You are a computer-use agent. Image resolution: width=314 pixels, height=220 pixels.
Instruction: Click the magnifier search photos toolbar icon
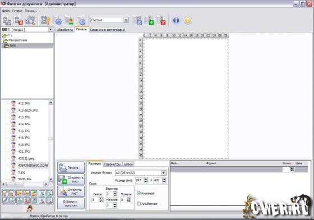30,20
